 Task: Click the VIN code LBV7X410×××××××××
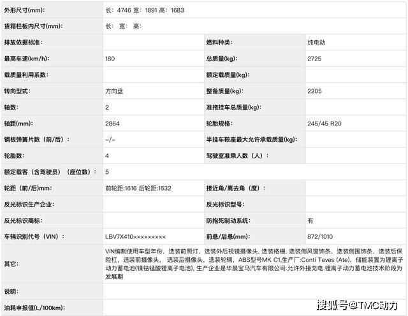pos(135,237)
